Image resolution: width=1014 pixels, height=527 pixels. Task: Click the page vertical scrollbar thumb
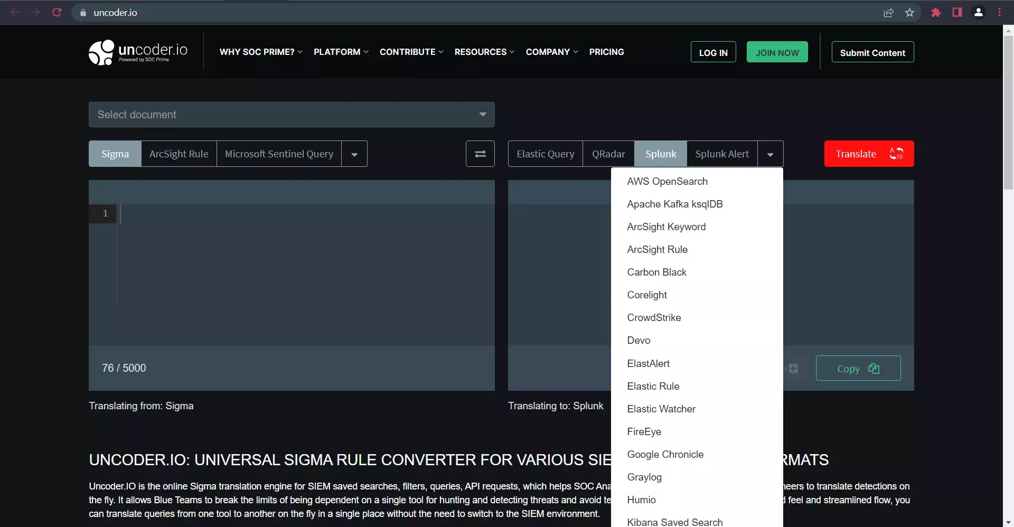1008,112
